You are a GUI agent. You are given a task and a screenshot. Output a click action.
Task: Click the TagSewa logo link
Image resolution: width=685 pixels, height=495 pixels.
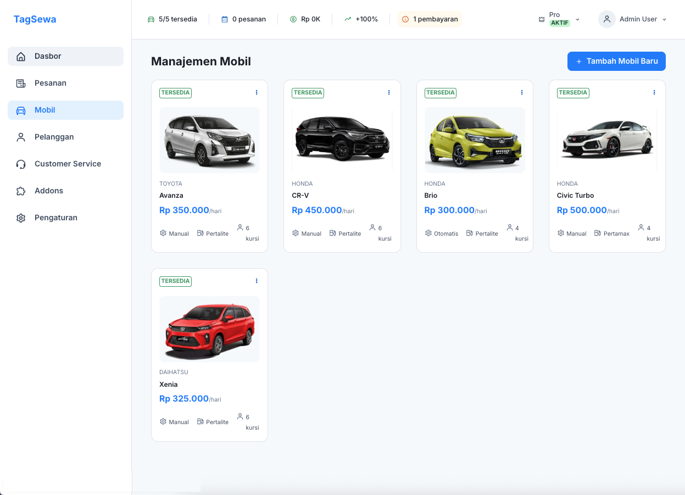(35, 19)
